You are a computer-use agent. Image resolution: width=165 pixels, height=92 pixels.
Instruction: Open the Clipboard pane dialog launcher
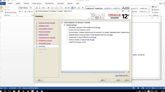tap(17, 15)
